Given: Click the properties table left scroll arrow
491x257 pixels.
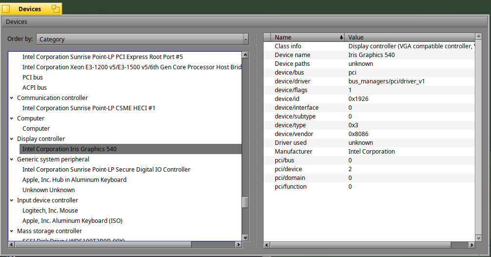Looking at the screenshot, I should [x=267, y=245].
